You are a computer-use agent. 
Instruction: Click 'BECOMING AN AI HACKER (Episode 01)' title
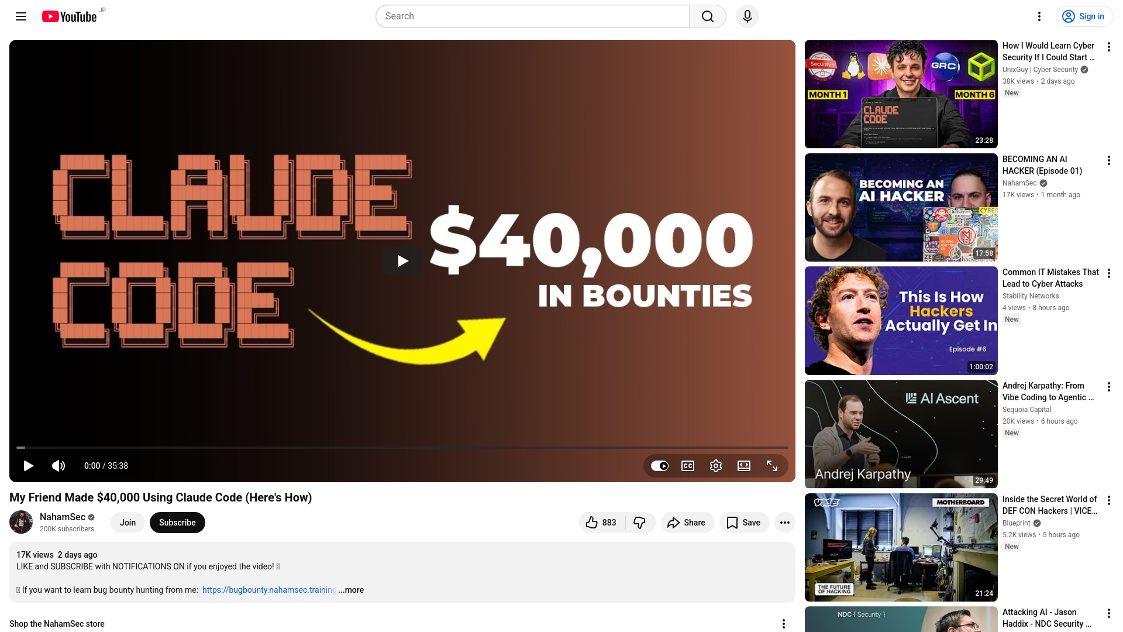(x=1042, y=165)
